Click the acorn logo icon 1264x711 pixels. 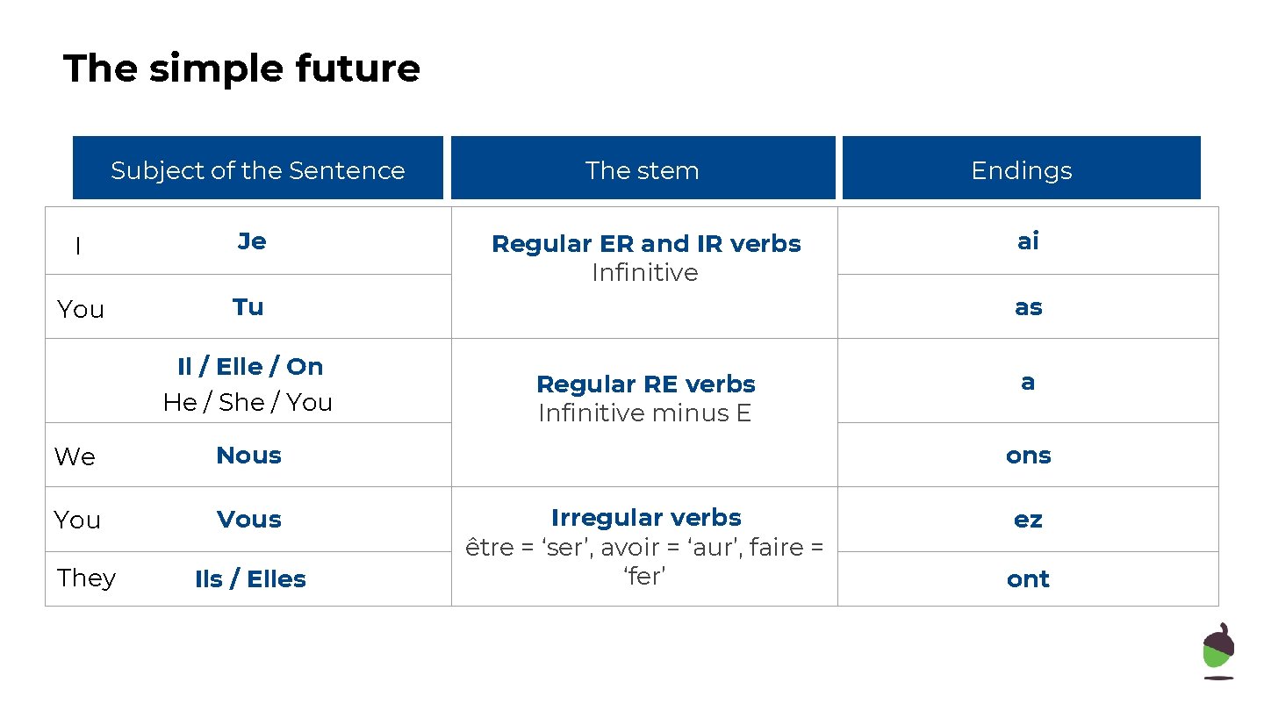(x=1217, y=650)
